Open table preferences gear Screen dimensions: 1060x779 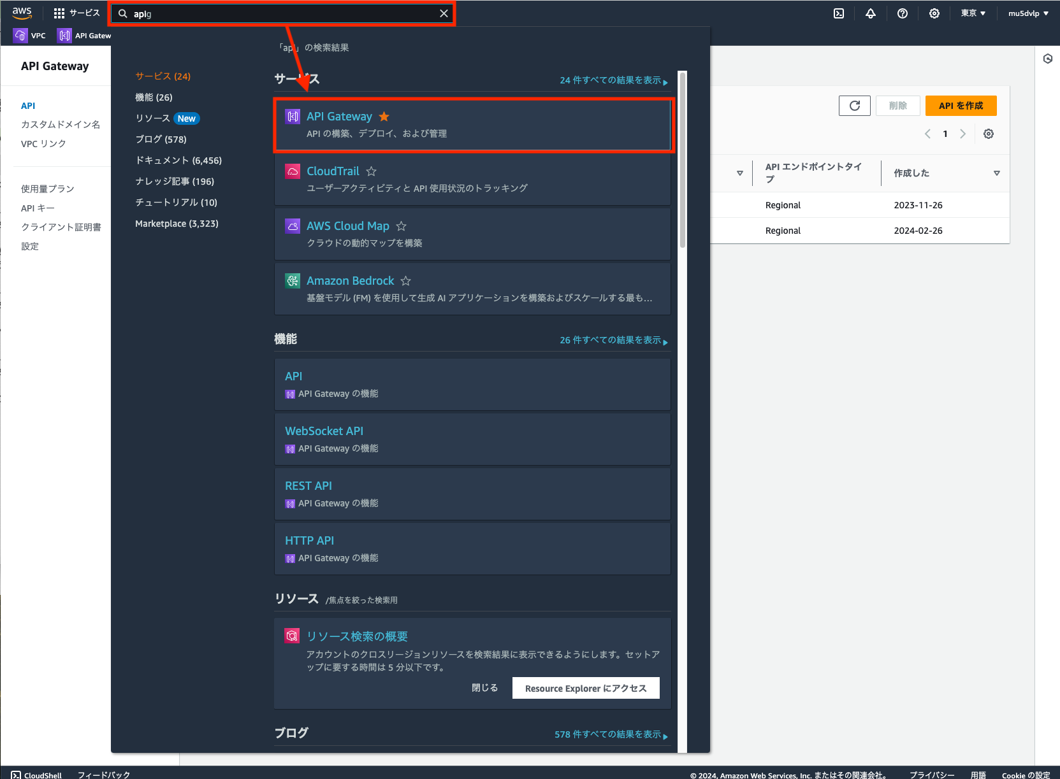point(989,134)
